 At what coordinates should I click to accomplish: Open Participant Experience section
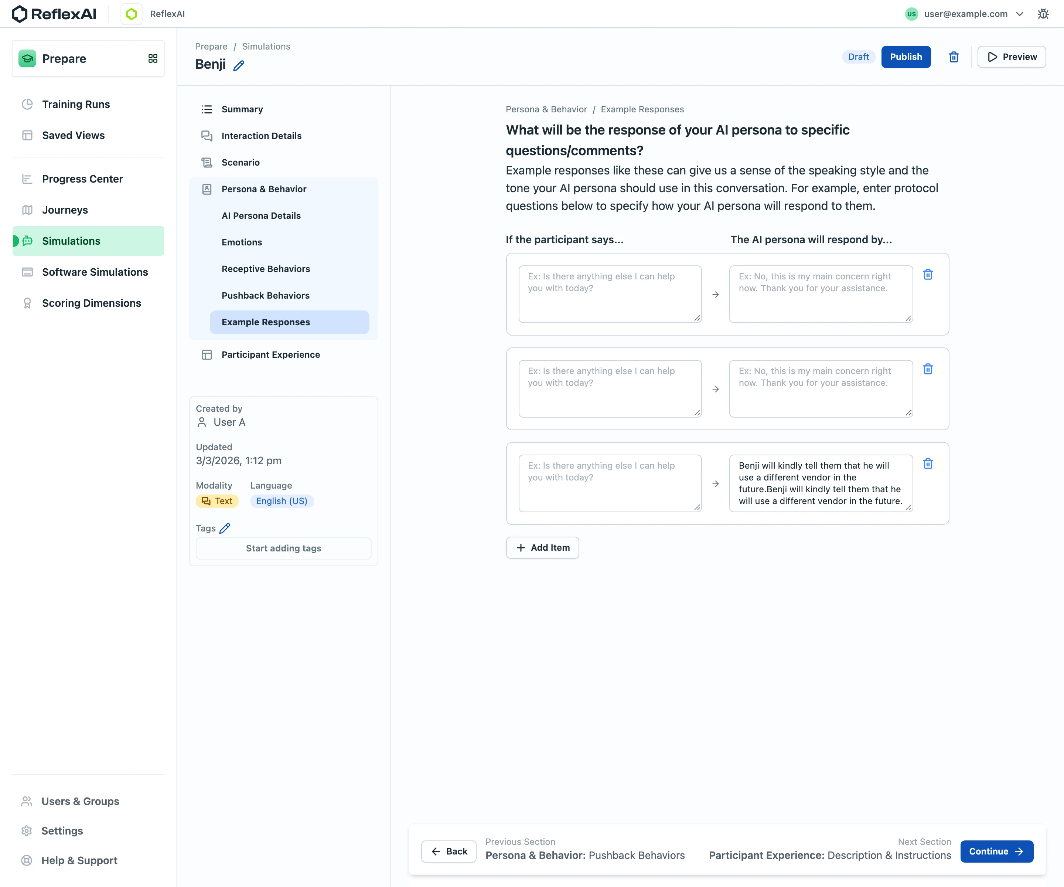[284, 355]
